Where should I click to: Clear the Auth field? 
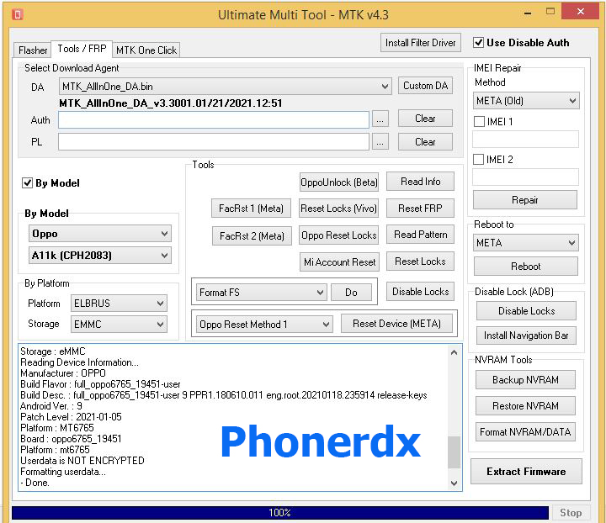425,119
